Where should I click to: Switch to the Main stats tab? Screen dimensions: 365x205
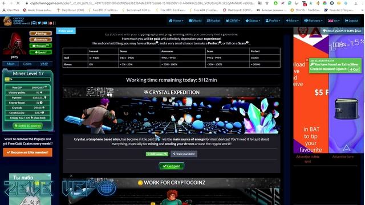10,64
